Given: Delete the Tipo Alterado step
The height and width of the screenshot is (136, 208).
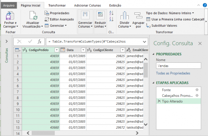Looking at the screenshot, I should pyautogui.click(x=159, y=101).
